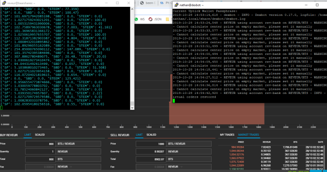This screenshot has width=327, height=172.
Task: Select LIMIT tab under Sell REVEUR
Action: [x=139, y=135]
